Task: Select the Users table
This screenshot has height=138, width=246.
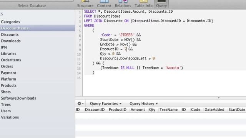Action: (x=38, y=111)
